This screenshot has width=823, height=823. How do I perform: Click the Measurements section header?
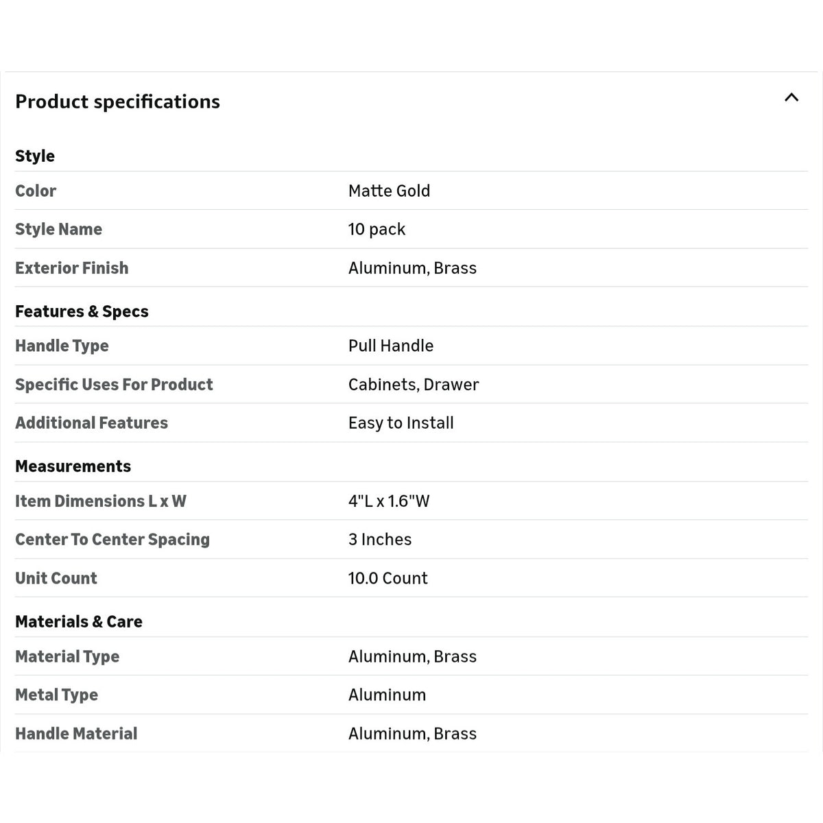(73, 466)
